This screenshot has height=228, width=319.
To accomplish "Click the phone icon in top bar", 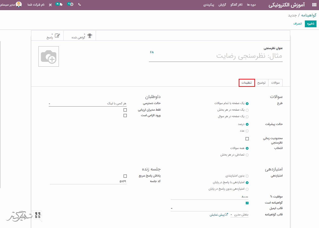I will [x=80, y=5].
